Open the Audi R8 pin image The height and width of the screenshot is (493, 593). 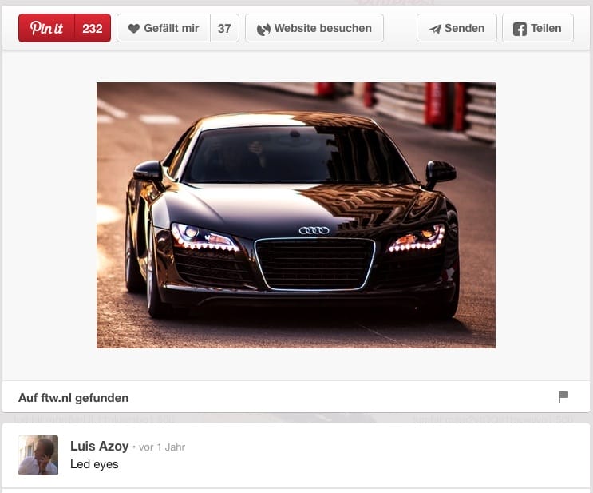point(296,215)
